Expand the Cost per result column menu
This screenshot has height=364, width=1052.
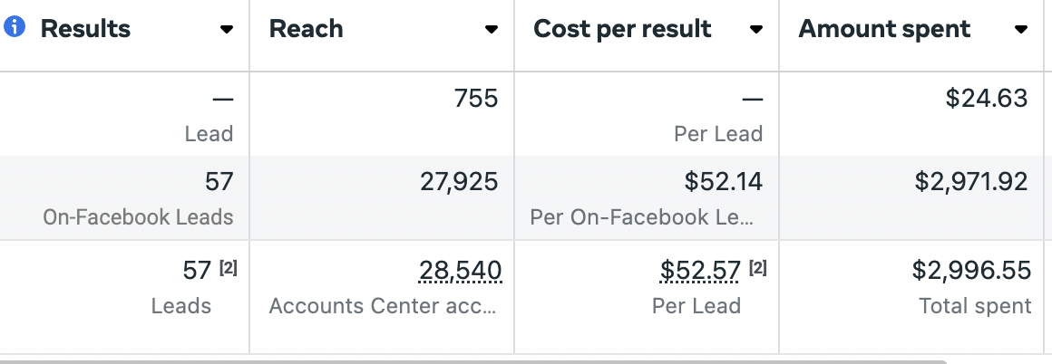pos(756,30)
